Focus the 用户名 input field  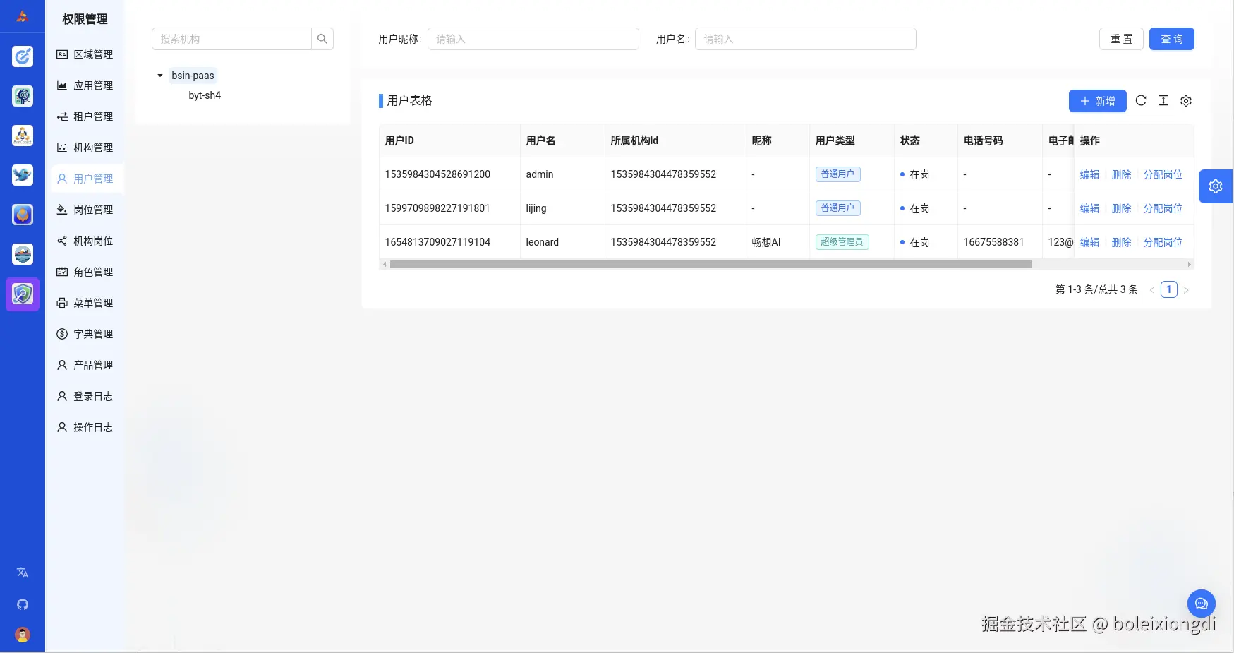[x=805, y=39]
